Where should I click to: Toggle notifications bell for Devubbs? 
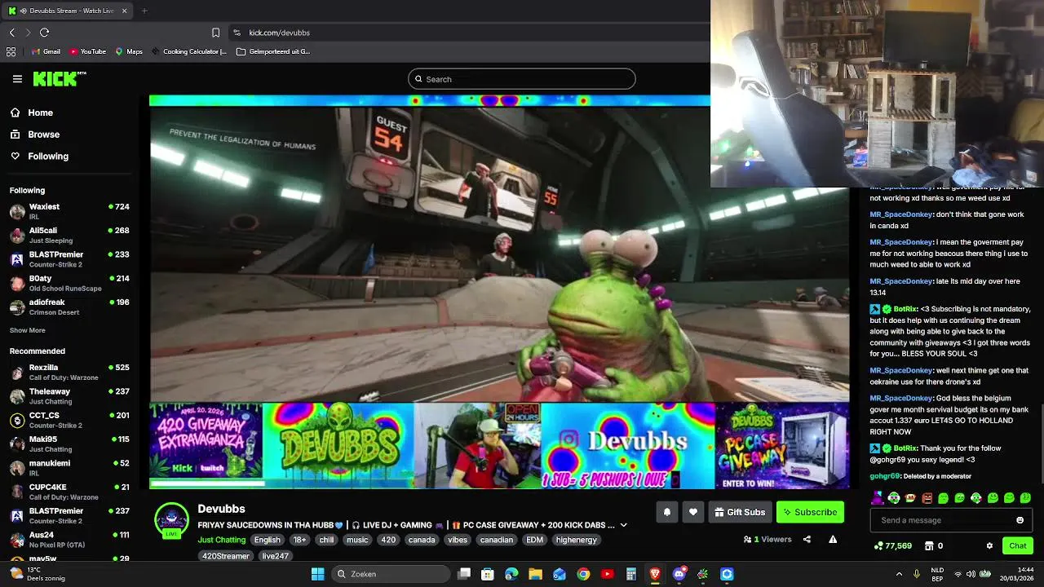click(666, 512)
